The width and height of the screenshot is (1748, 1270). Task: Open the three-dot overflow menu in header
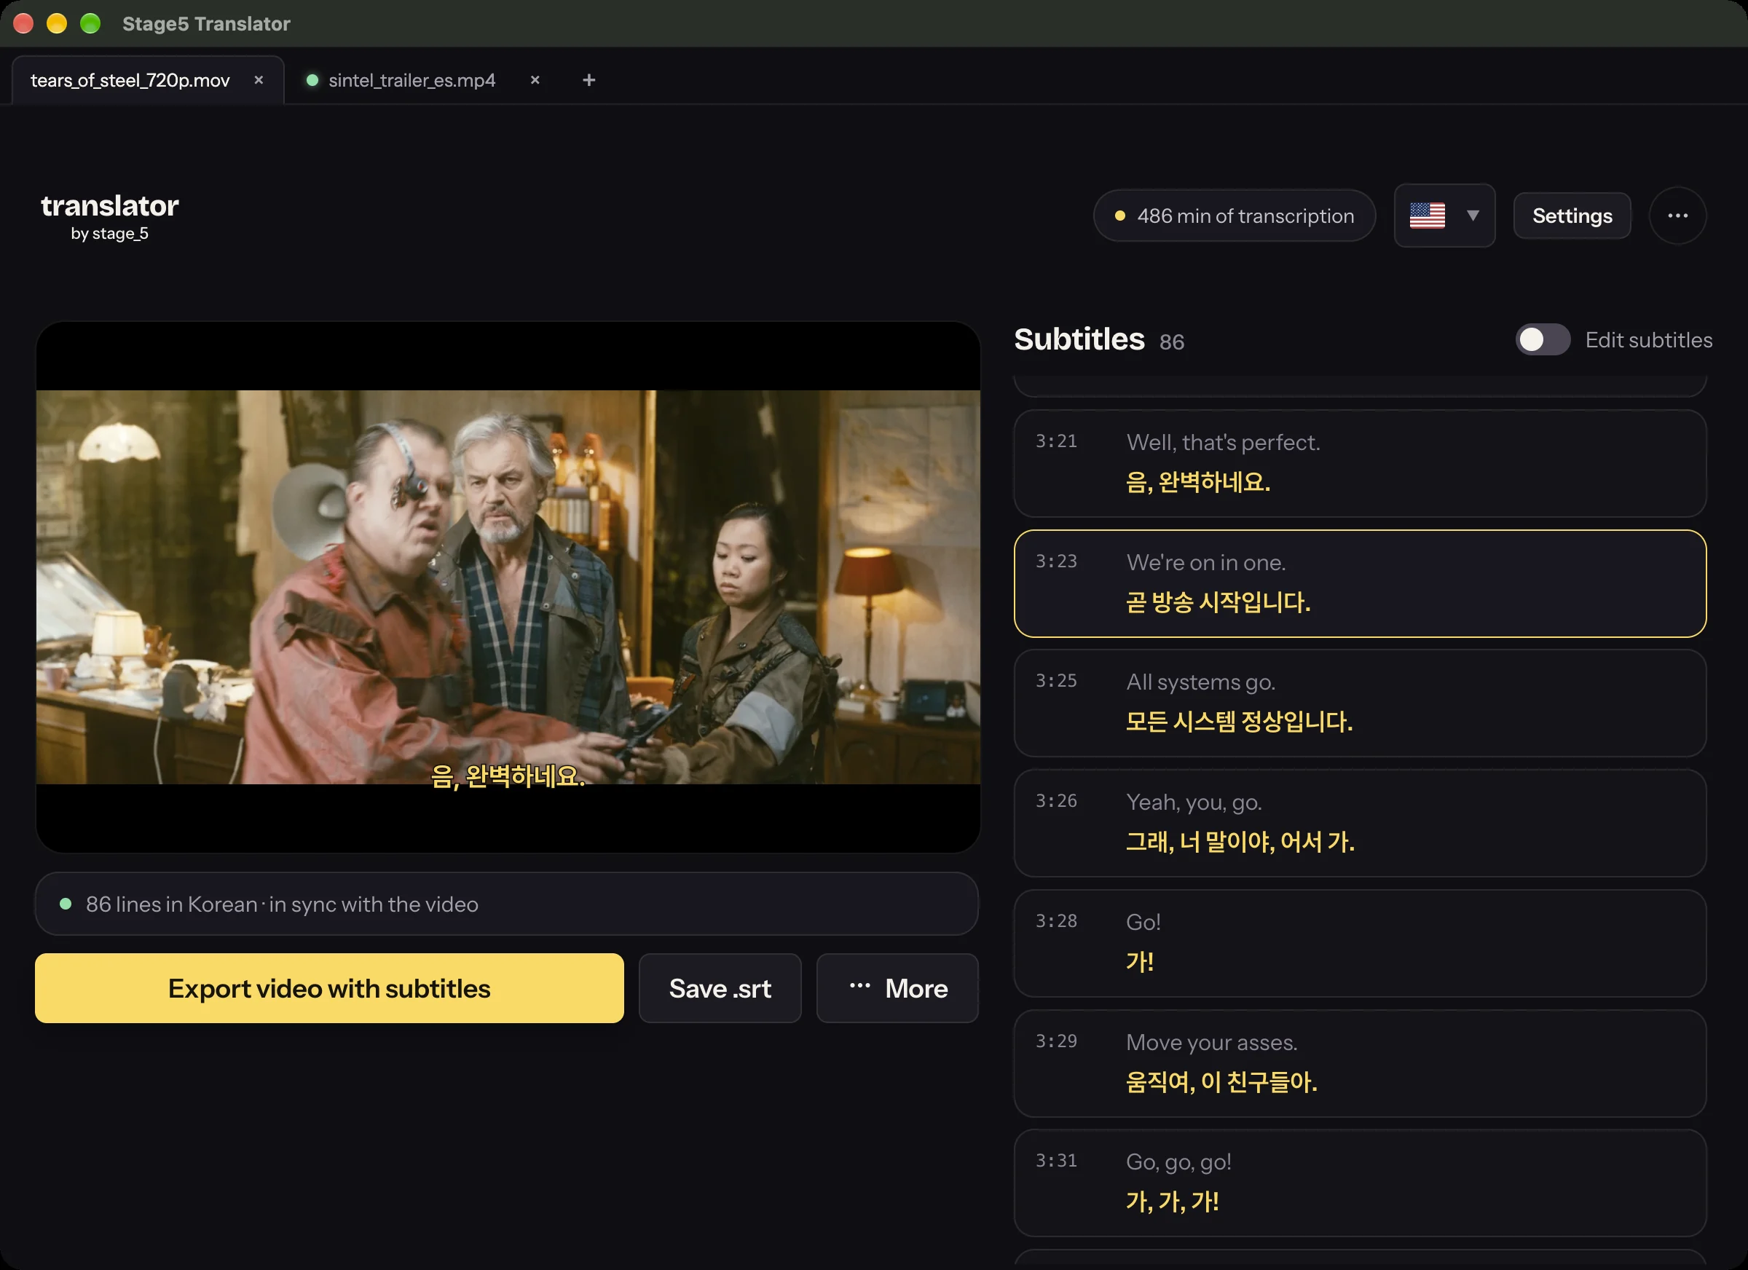[1677, 216]
